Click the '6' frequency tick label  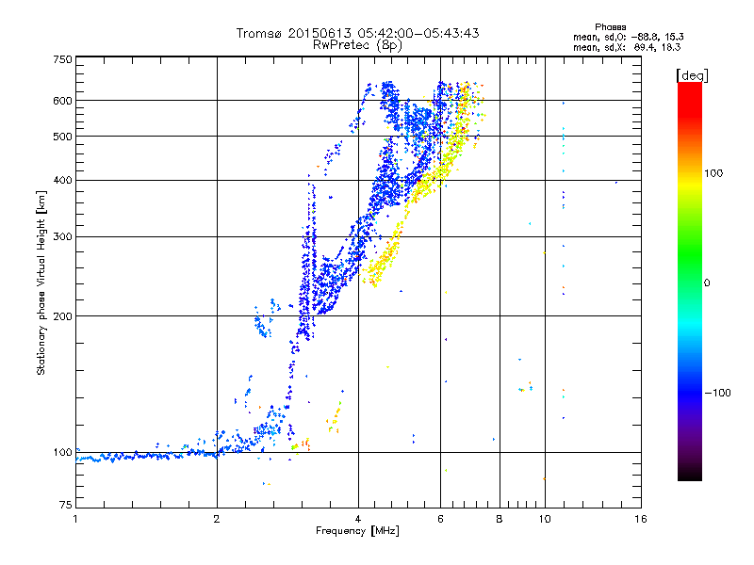[x=440, y=519]
